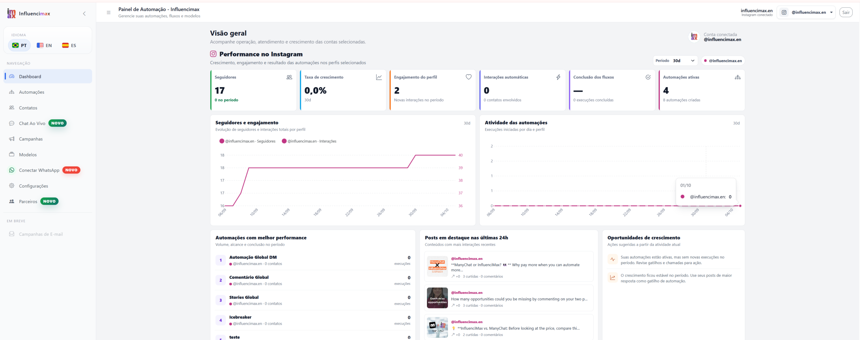Open the Modelos menu item
Screen dimensions: 860x340
click(48, 155)
